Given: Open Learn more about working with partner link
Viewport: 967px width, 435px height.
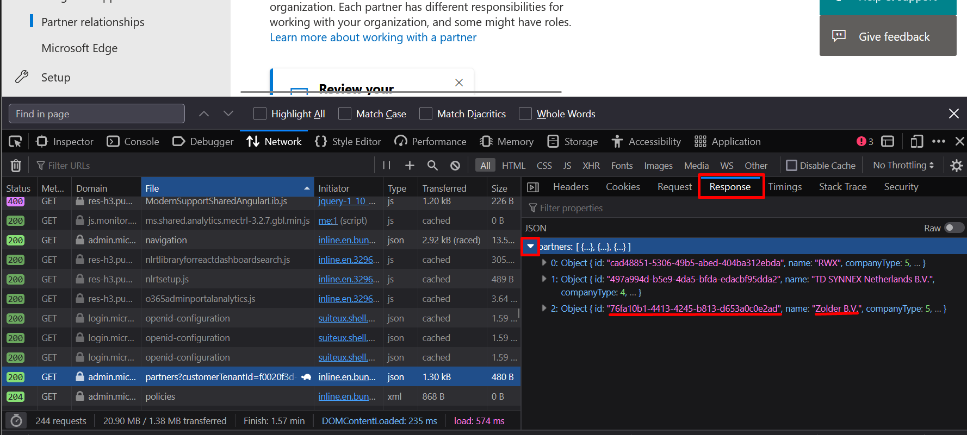Looking at the screenshot, I should click(x=373, y=37).
